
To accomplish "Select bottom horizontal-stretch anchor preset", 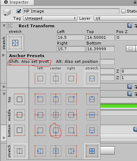I will point(92,130).
